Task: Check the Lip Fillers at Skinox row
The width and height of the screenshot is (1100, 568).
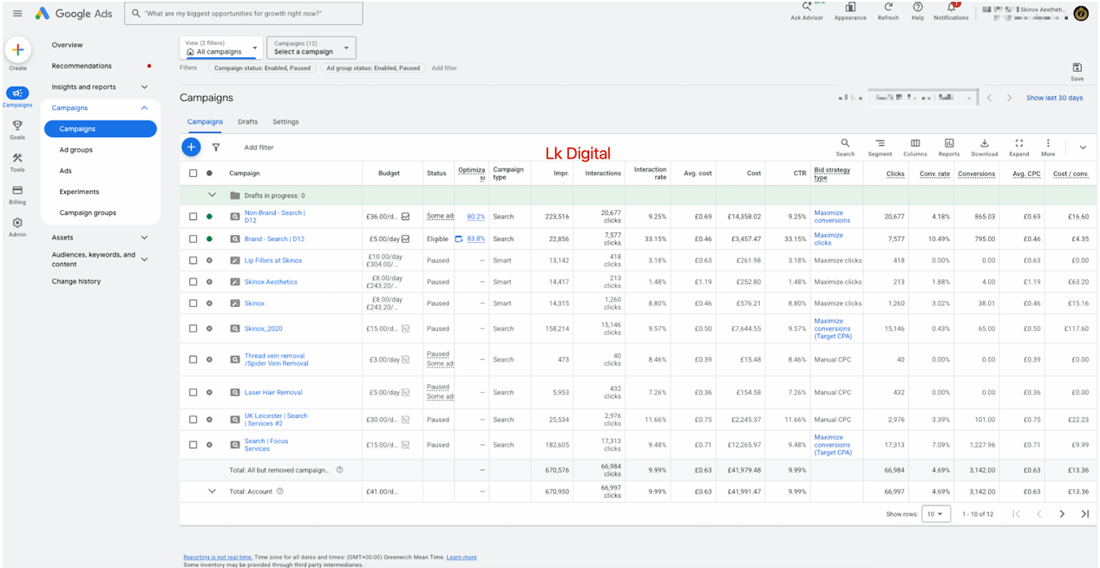Action: coord(193,260)
